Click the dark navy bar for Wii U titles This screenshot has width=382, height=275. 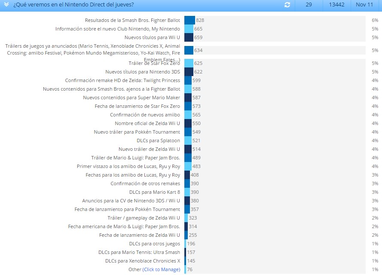click(x=189, y=37)
